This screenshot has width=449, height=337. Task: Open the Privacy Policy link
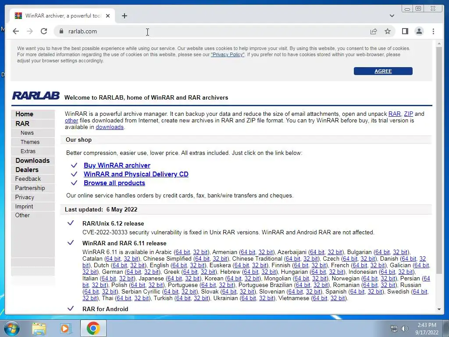[x=228, y=54]
